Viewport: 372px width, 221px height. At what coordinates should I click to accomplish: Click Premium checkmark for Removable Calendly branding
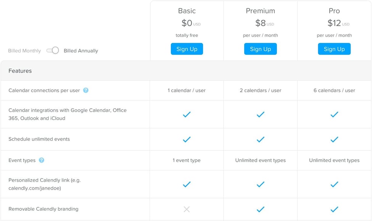[x=261, y=209]
